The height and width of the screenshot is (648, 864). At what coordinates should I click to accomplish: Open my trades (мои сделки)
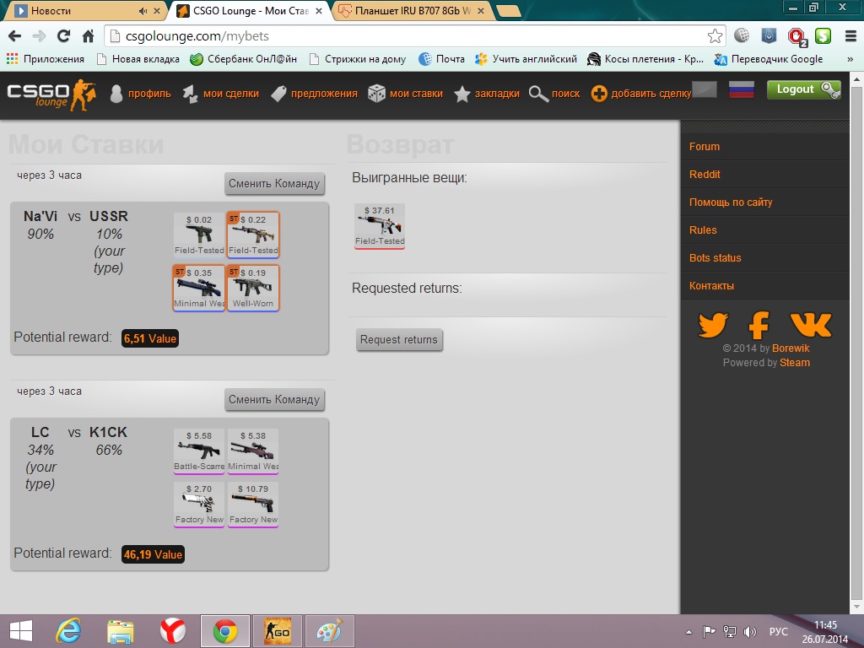pos(220,94)
